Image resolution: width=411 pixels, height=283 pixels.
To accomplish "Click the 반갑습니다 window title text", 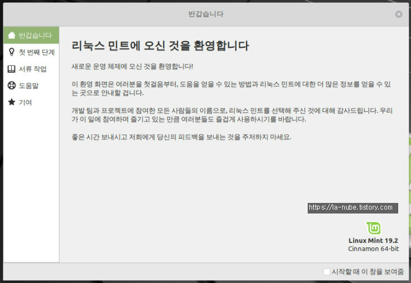I will point(206,14).
